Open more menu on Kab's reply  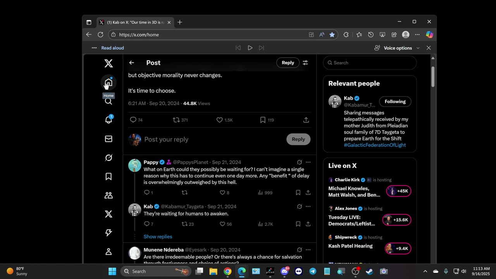click(308, 207)
